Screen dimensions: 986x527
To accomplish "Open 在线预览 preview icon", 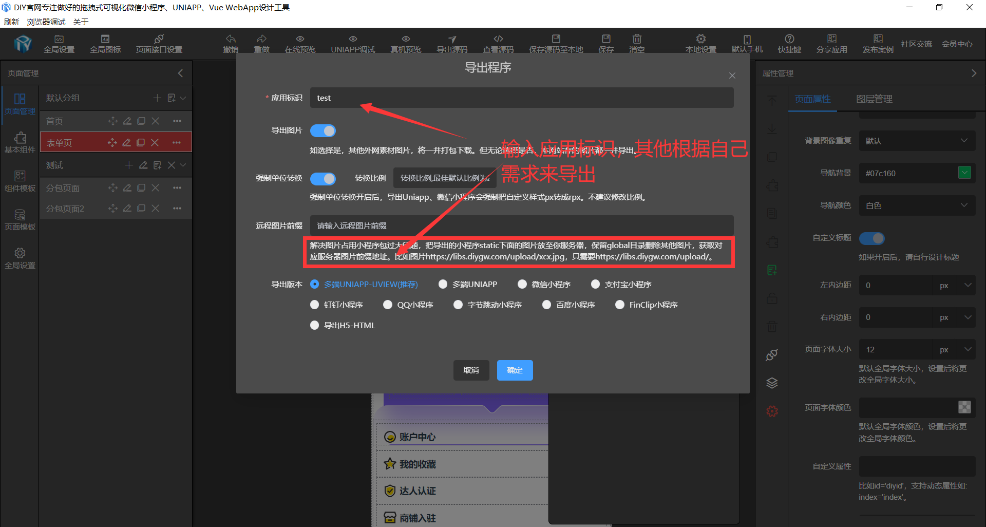I will point(300,43).
